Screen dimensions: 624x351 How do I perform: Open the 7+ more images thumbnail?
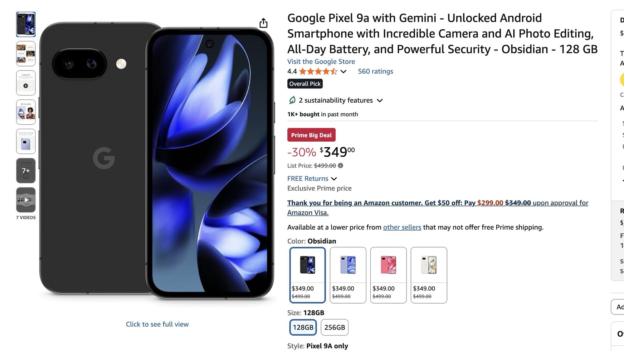(x=26, y=170)
